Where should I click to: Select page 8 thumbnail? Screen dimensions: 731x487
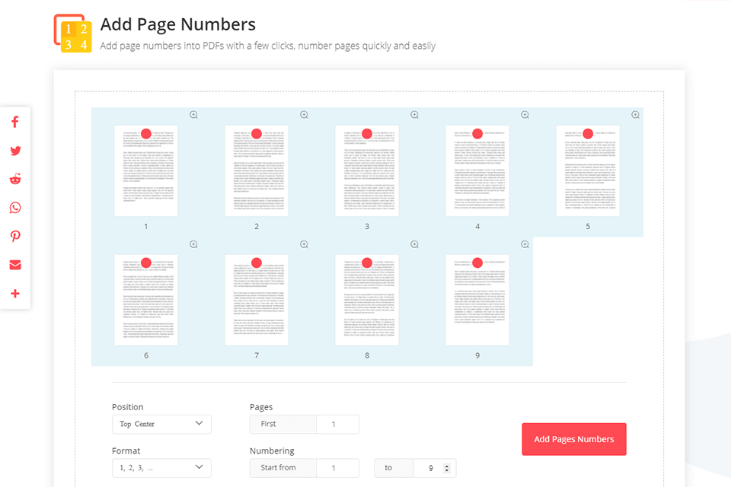point(367,300)
